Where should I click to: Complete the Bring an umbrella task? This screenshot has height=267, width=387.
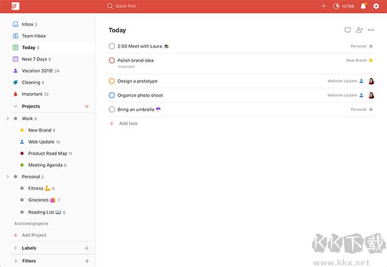(x=112, y=110)
